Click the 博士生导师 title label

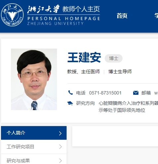tap(120, 72)
